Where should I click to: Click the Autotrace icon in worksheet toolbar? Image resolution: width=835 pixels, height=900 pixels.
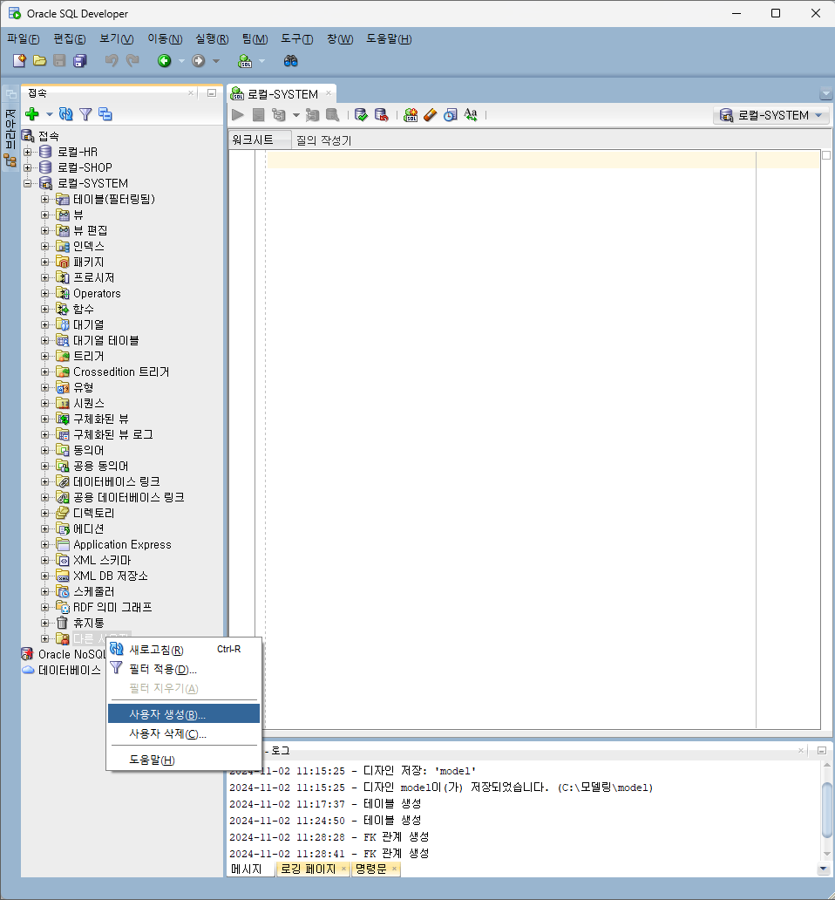click(x=312, y=115)
